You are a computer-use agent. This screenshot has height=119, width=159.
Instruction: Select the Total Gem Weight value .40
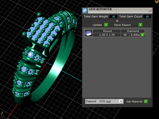tap(113, 17)
